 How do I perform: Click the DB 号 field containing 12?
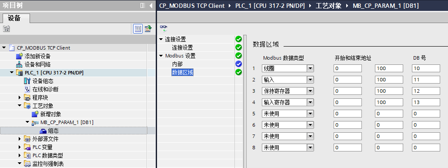[426, 91]
